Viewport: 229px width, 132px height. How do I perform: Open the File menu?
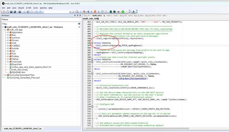click(x=4, y=8)
